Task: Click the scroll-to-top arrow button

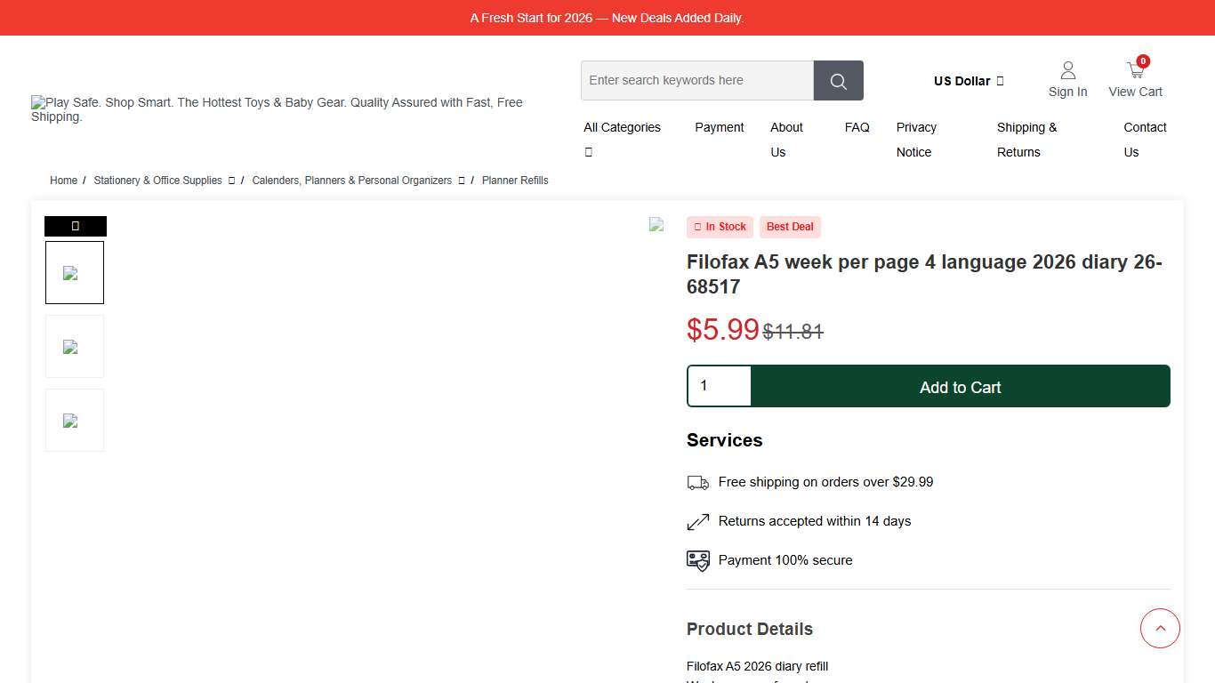Action: click(1160, 628)
